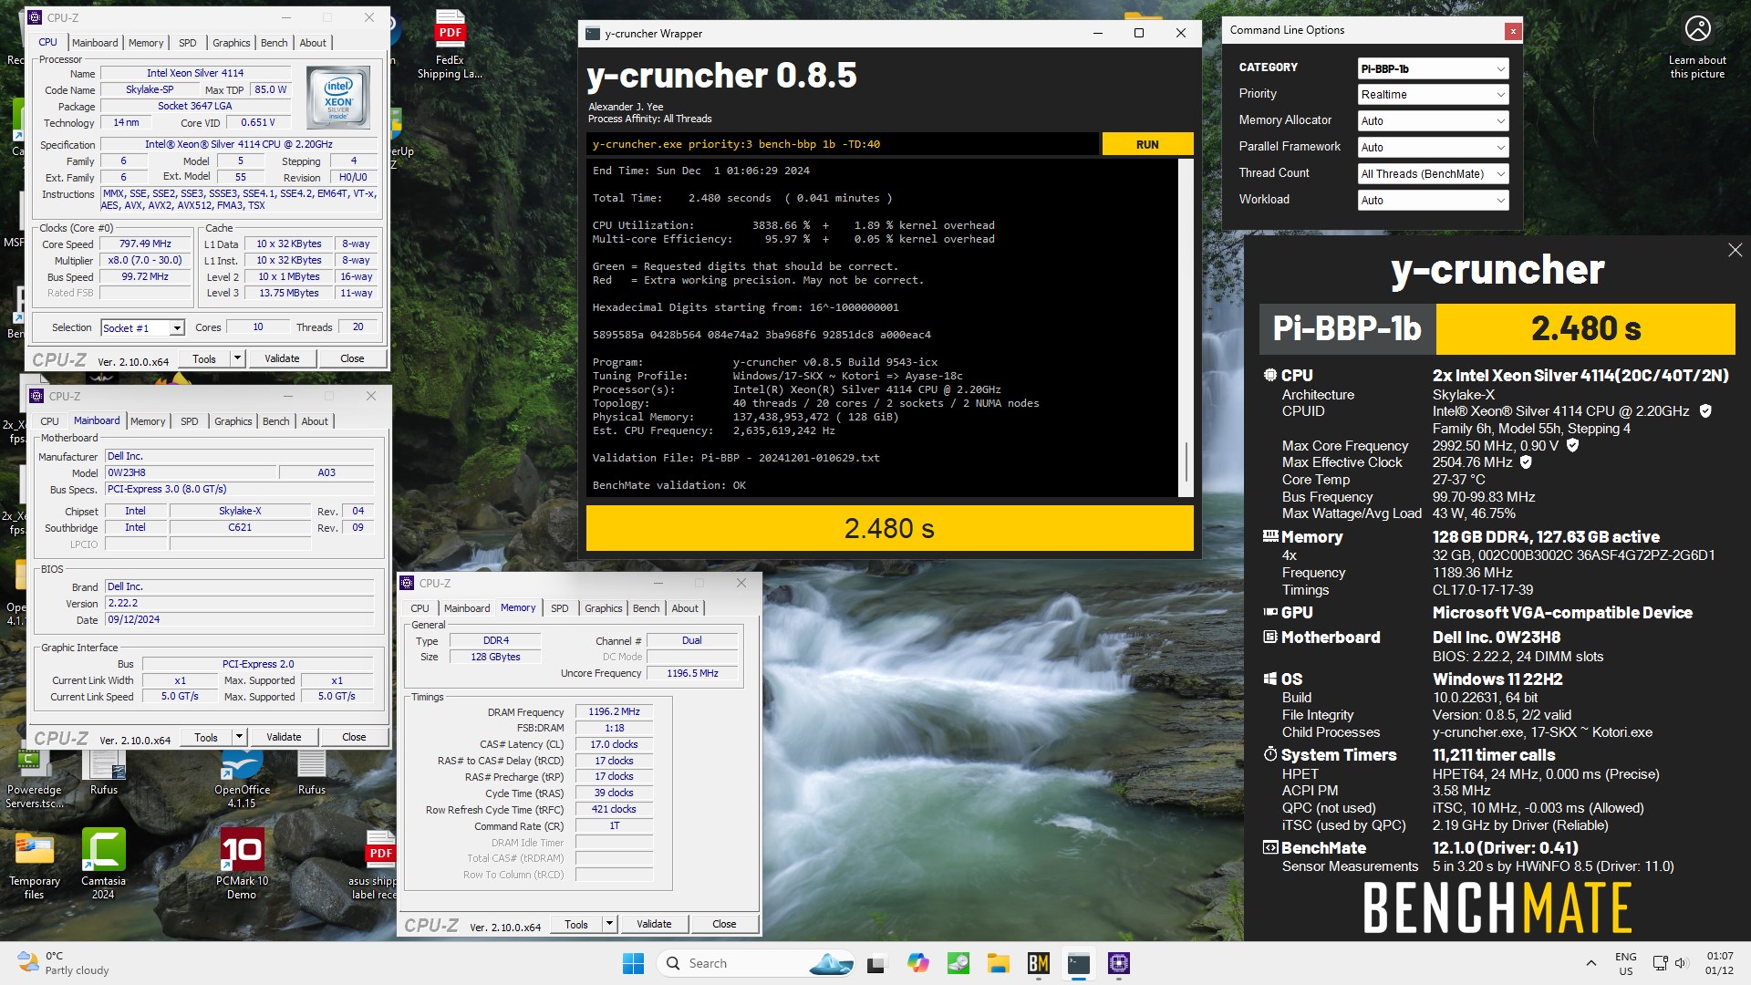Click the GPU icon in BenchMate results
The image size is (1751, 985).
pos(1269,613)
